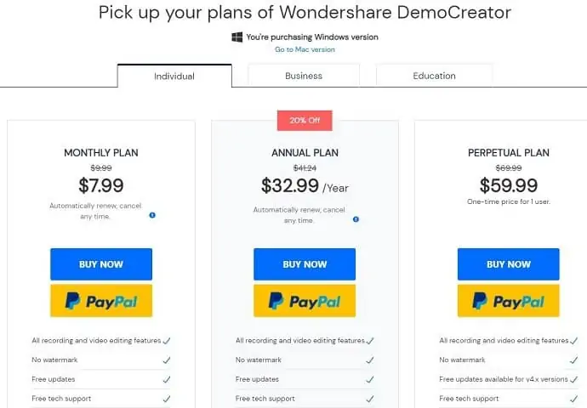
Task: Click the Windows logo icon
Action: pos(237,37)
